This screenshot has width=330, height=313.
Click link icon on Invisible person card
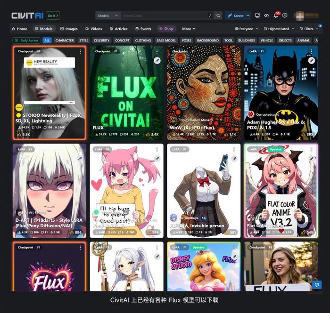(x=234, y=159)
